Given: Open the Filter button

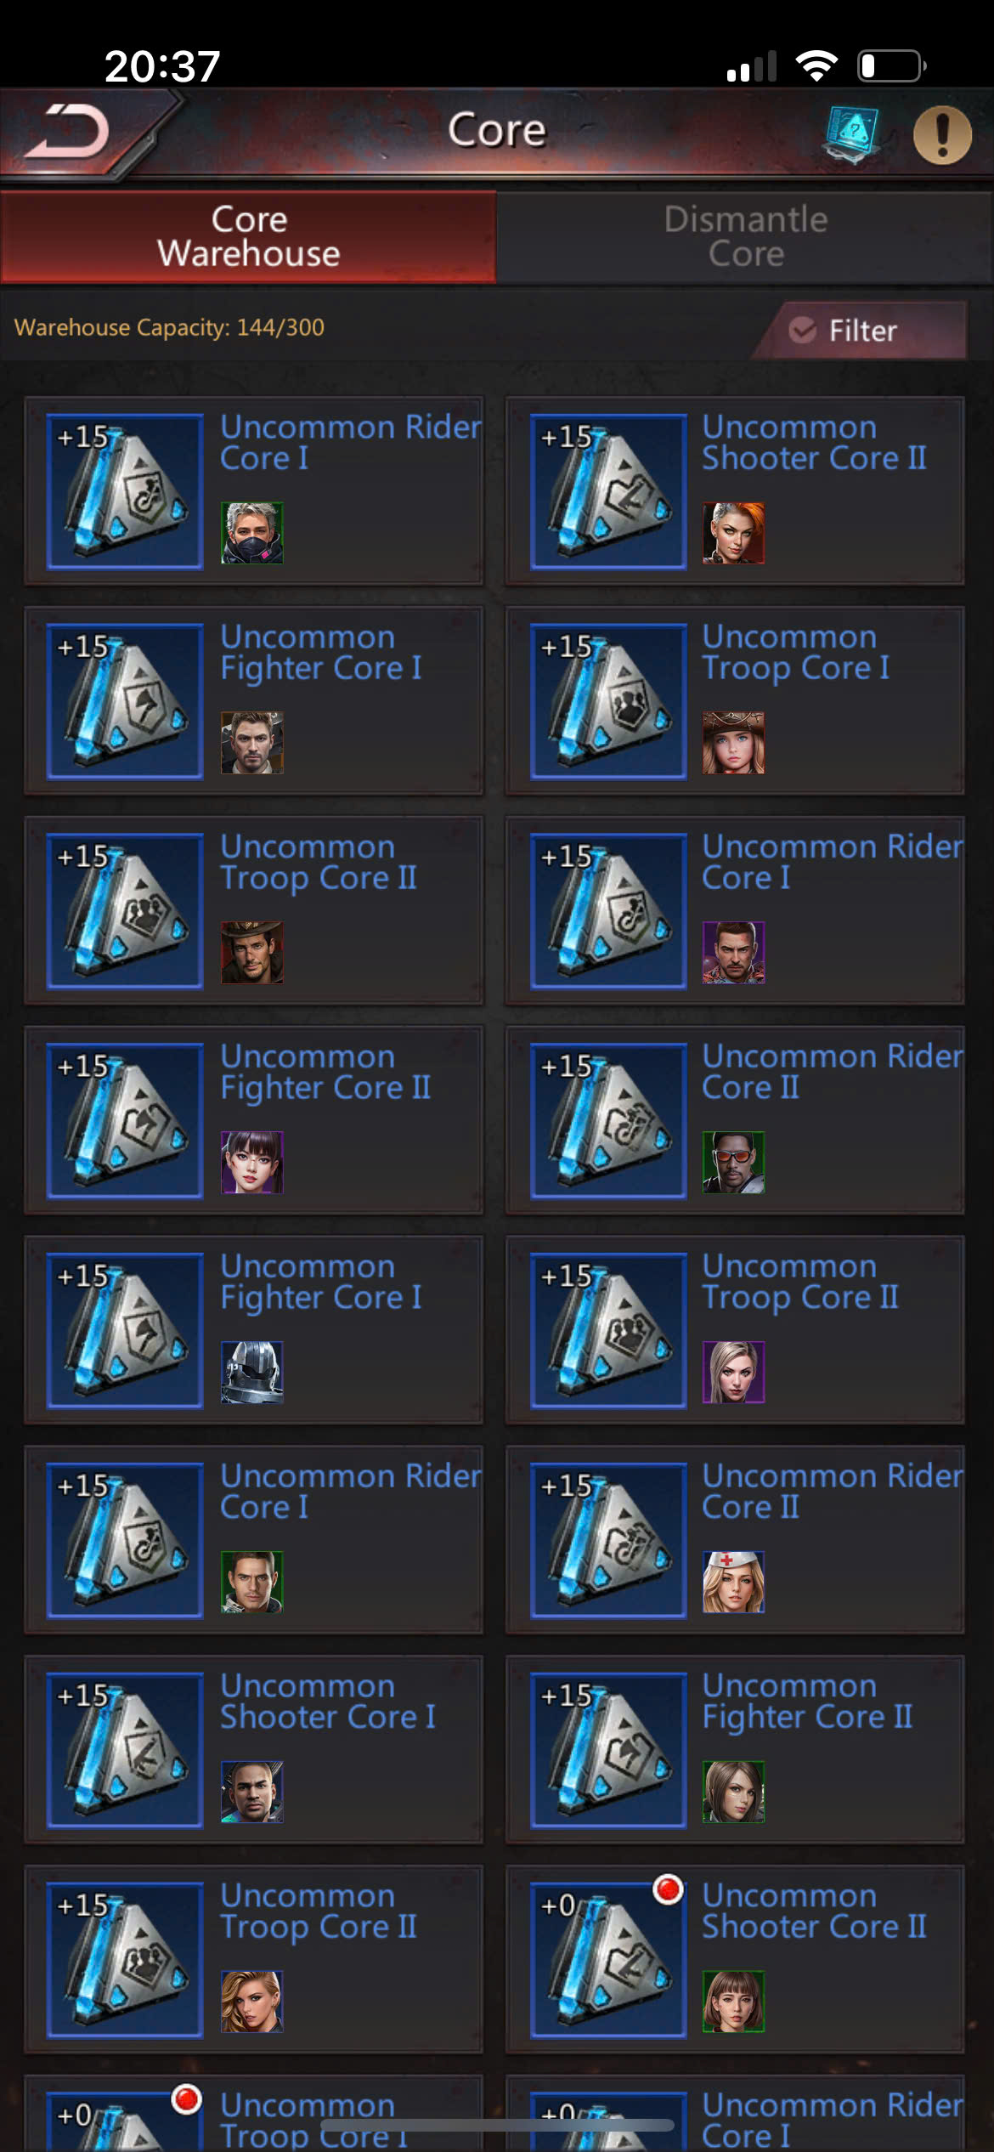Looking at the screenshot, I should 860,330.
